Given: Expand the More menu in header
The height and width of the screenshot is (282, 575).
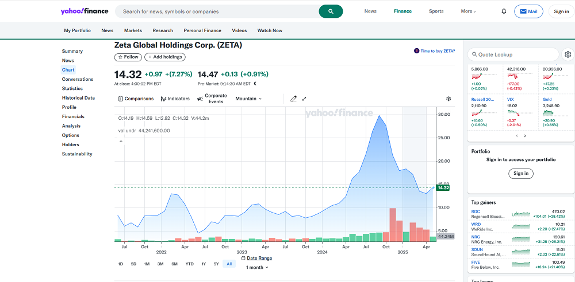Looking at the screenshot, I should coord(468,11).
